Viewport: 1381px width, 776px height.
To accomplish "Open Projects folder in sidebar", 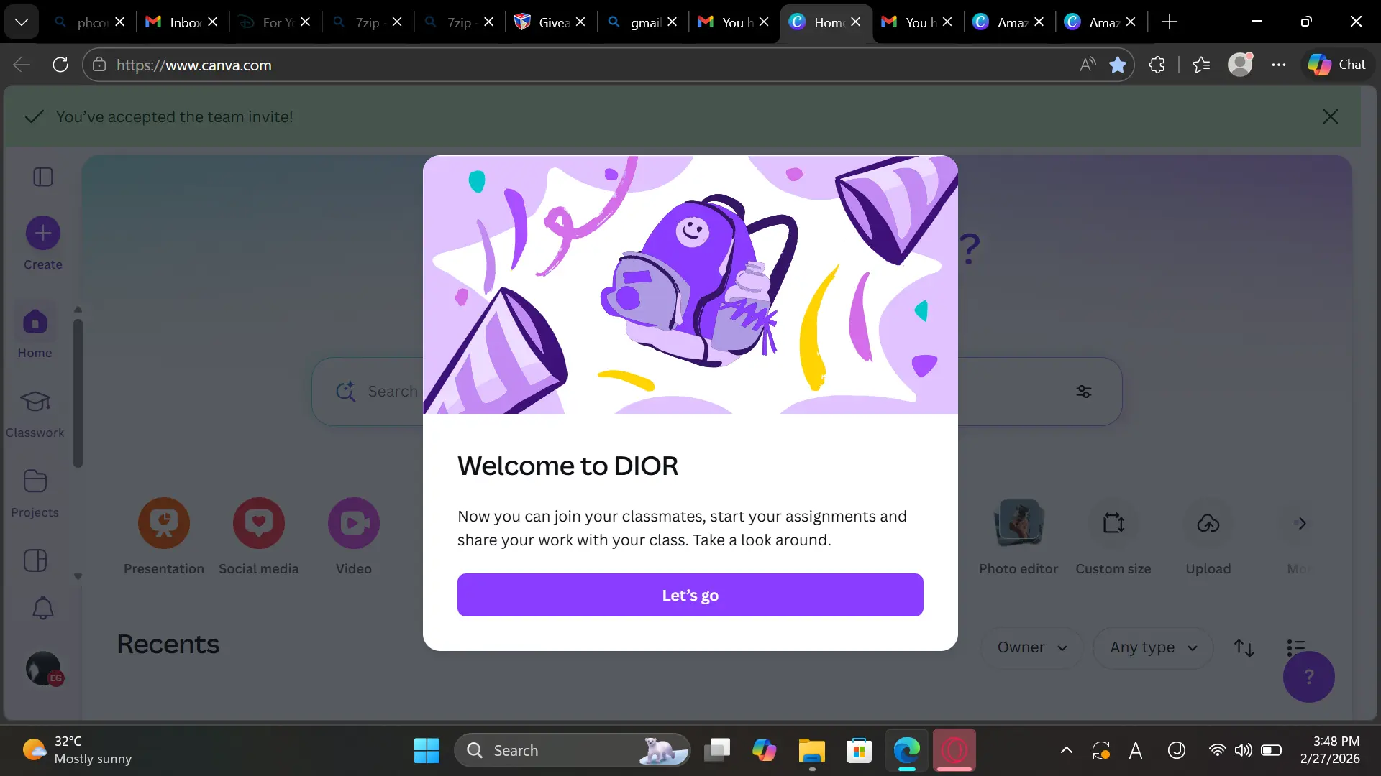I will point(35,493).
